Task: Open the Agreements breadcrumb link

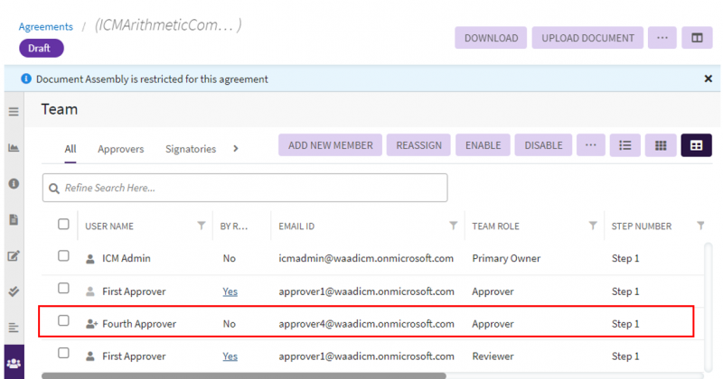Action: click(x=46, y=27)
